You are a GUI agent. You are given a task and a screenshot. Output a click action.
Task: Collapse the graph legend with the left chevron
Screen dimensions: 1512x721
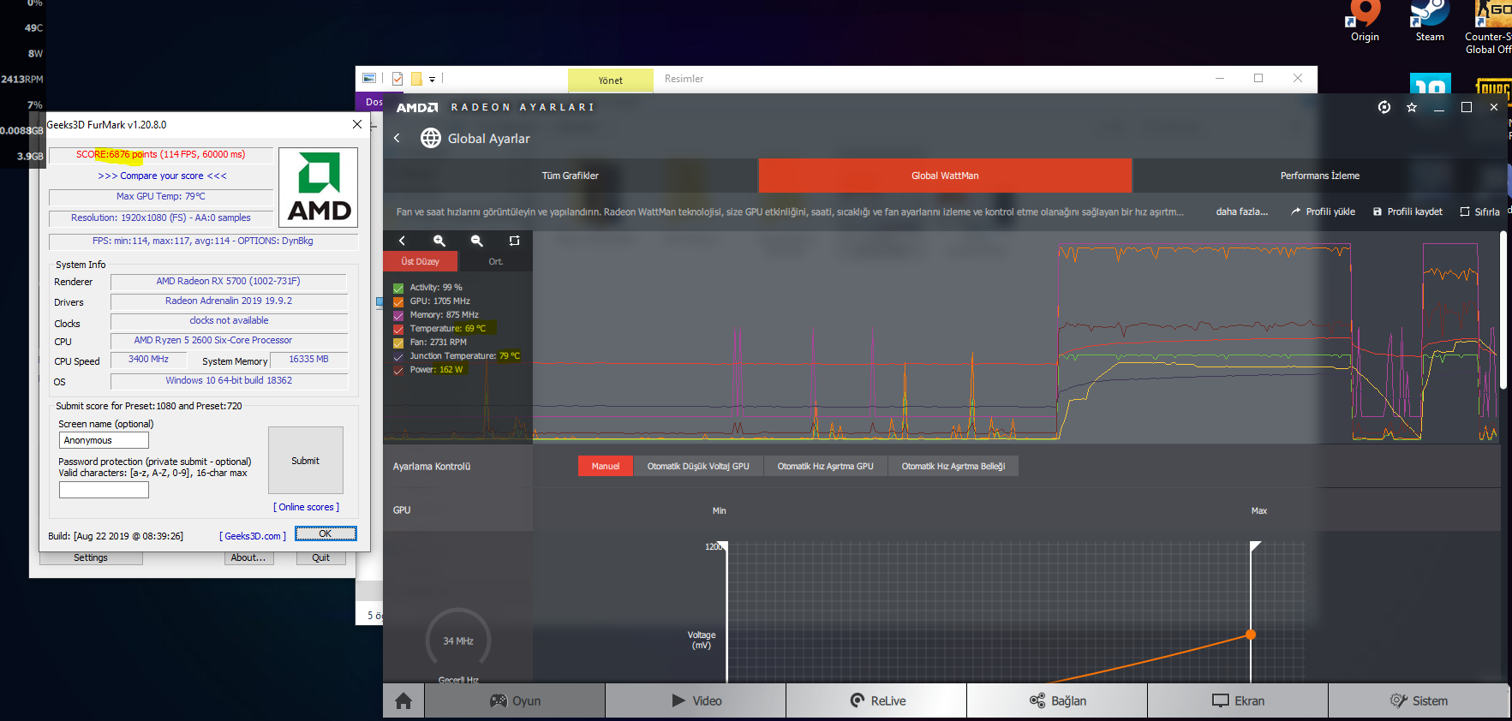402,241
